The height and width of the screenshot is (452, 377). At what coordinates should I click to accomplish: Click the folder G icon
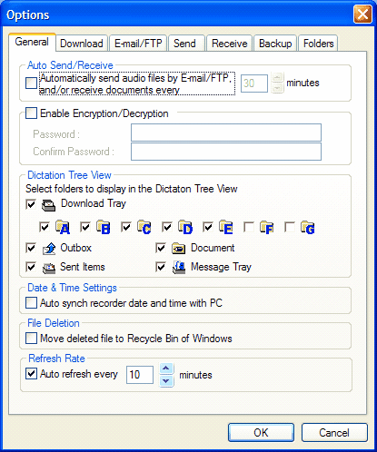tap(307, 228)
